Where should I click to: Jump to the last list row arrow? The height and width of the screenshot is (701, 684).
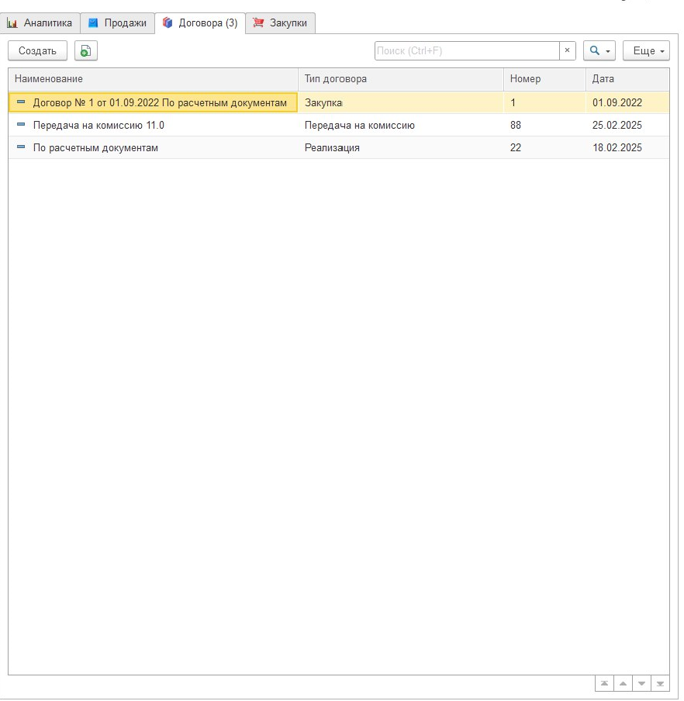660,683
